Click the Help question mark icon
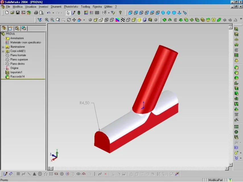Image resolution: width=243 pixels, height=182 pixels. [x=120, y=13]
